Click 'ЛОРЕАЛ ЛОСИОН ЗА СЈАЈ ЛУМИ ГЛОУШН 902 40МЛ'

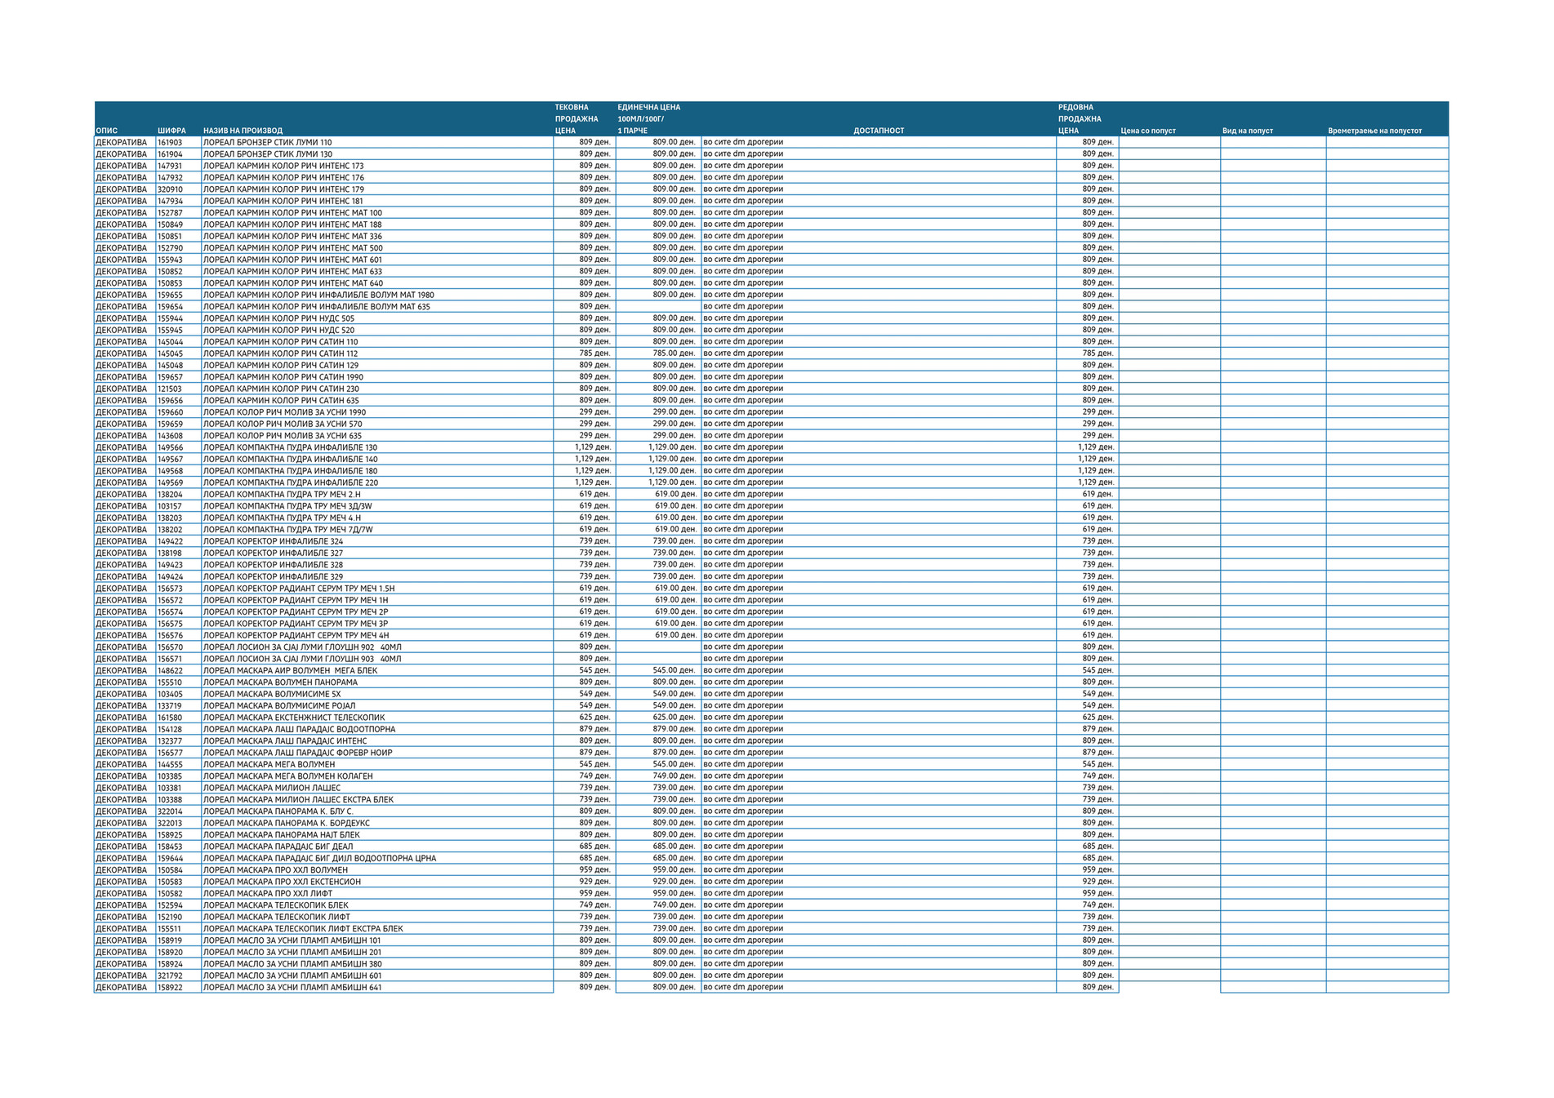[302, 647]
